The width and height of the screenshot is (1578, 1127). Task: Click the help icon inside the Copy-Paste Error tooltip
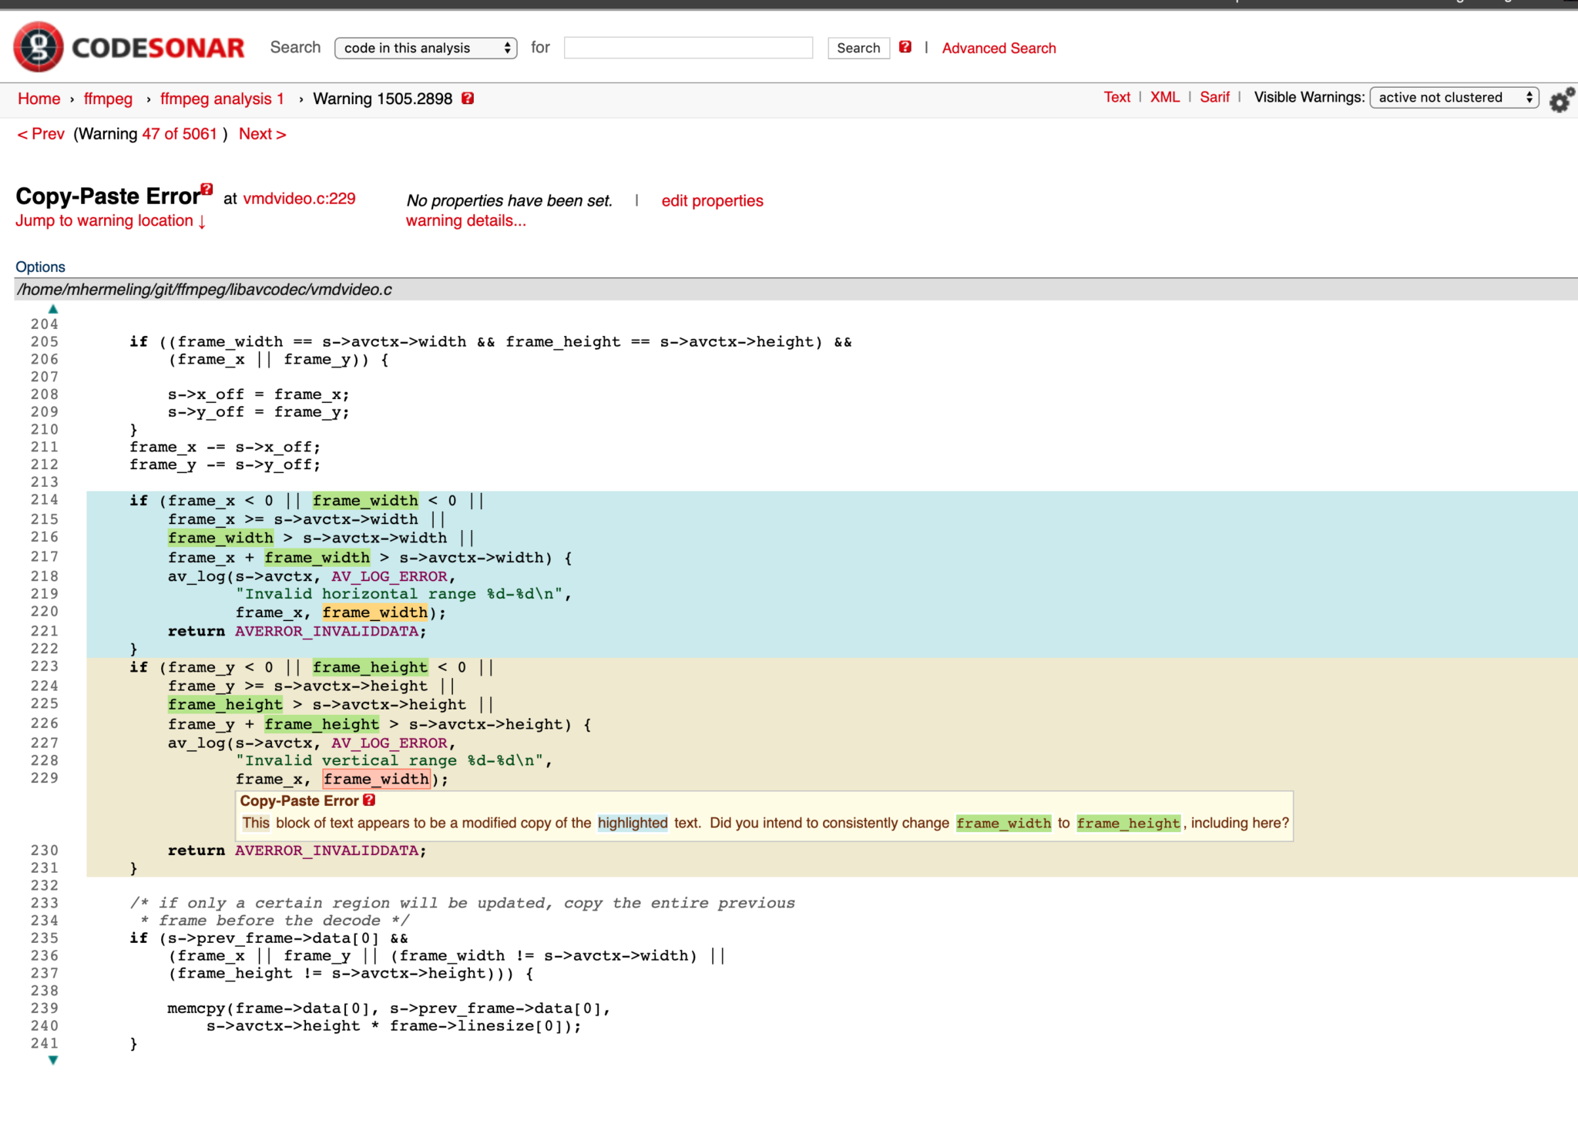370,800
